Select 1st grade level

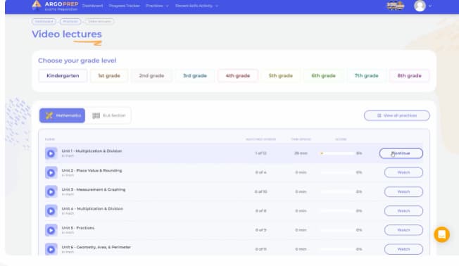coord(109,76)
